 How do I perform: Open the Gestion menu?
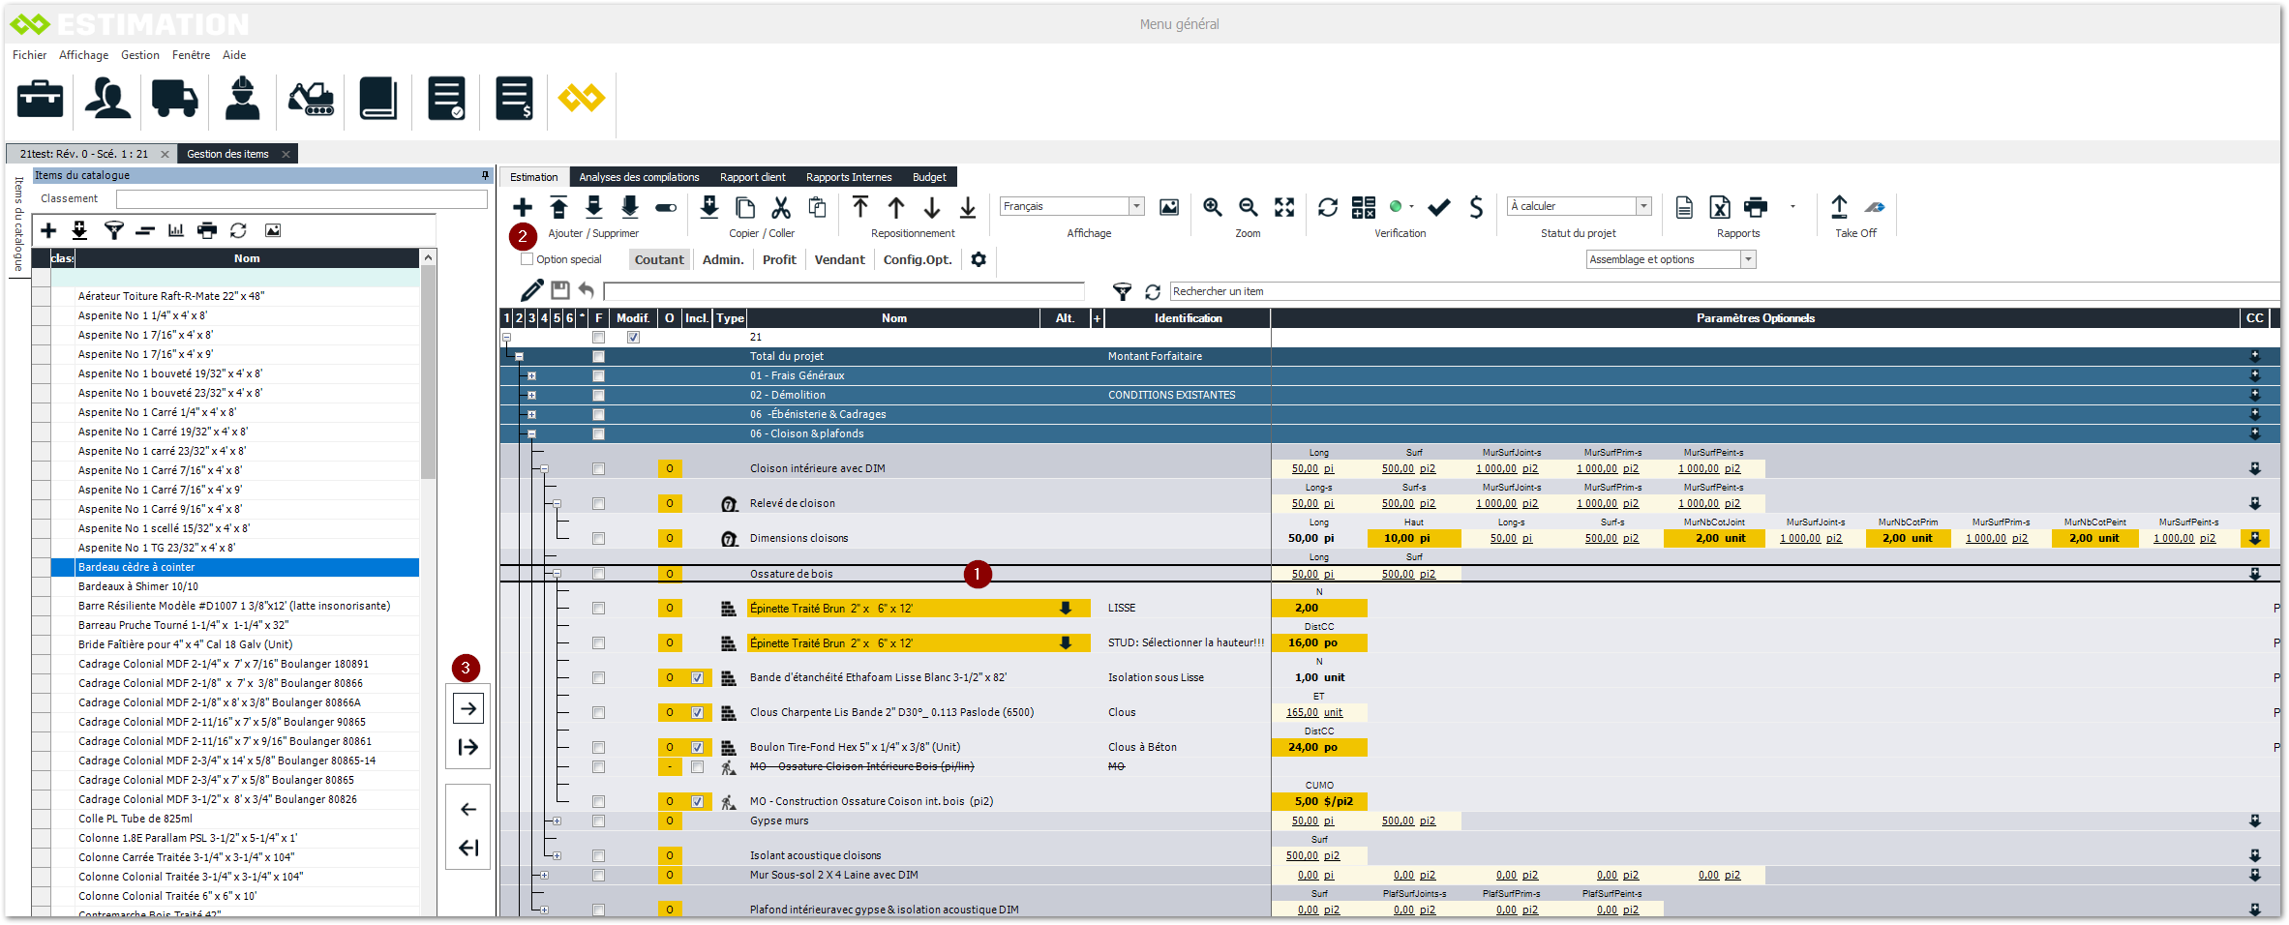coord(140,55)
